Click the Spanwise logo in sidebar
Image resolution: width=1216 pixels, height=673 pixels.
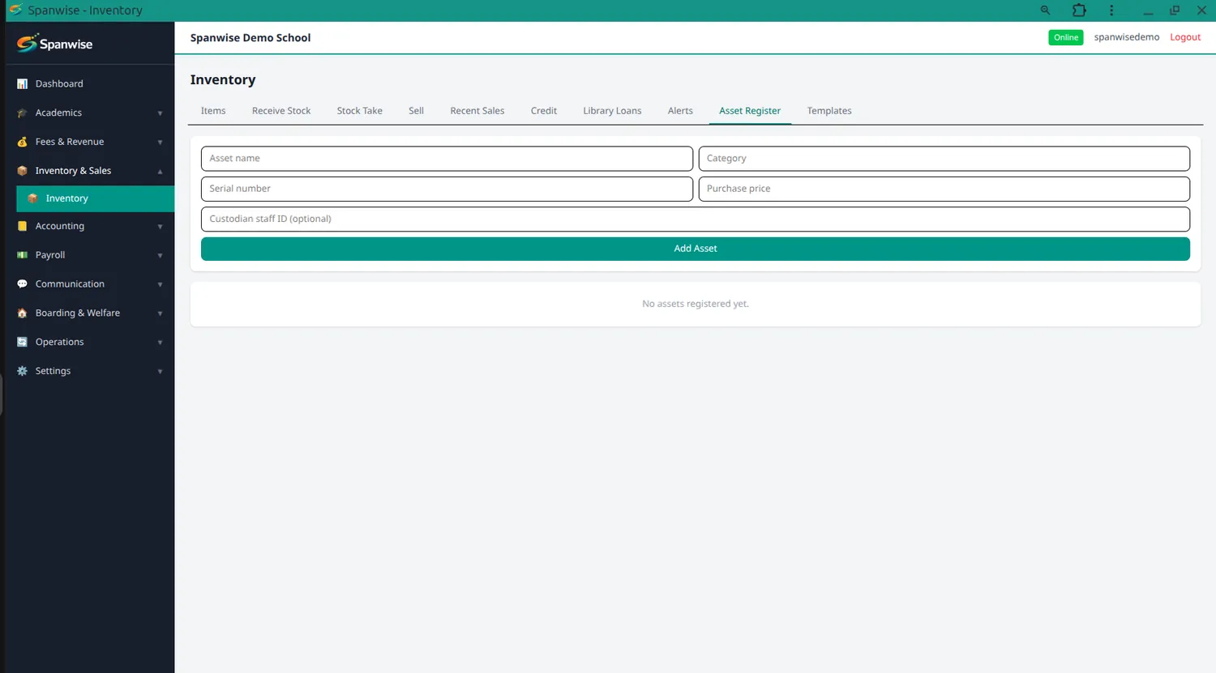[55, 43]
